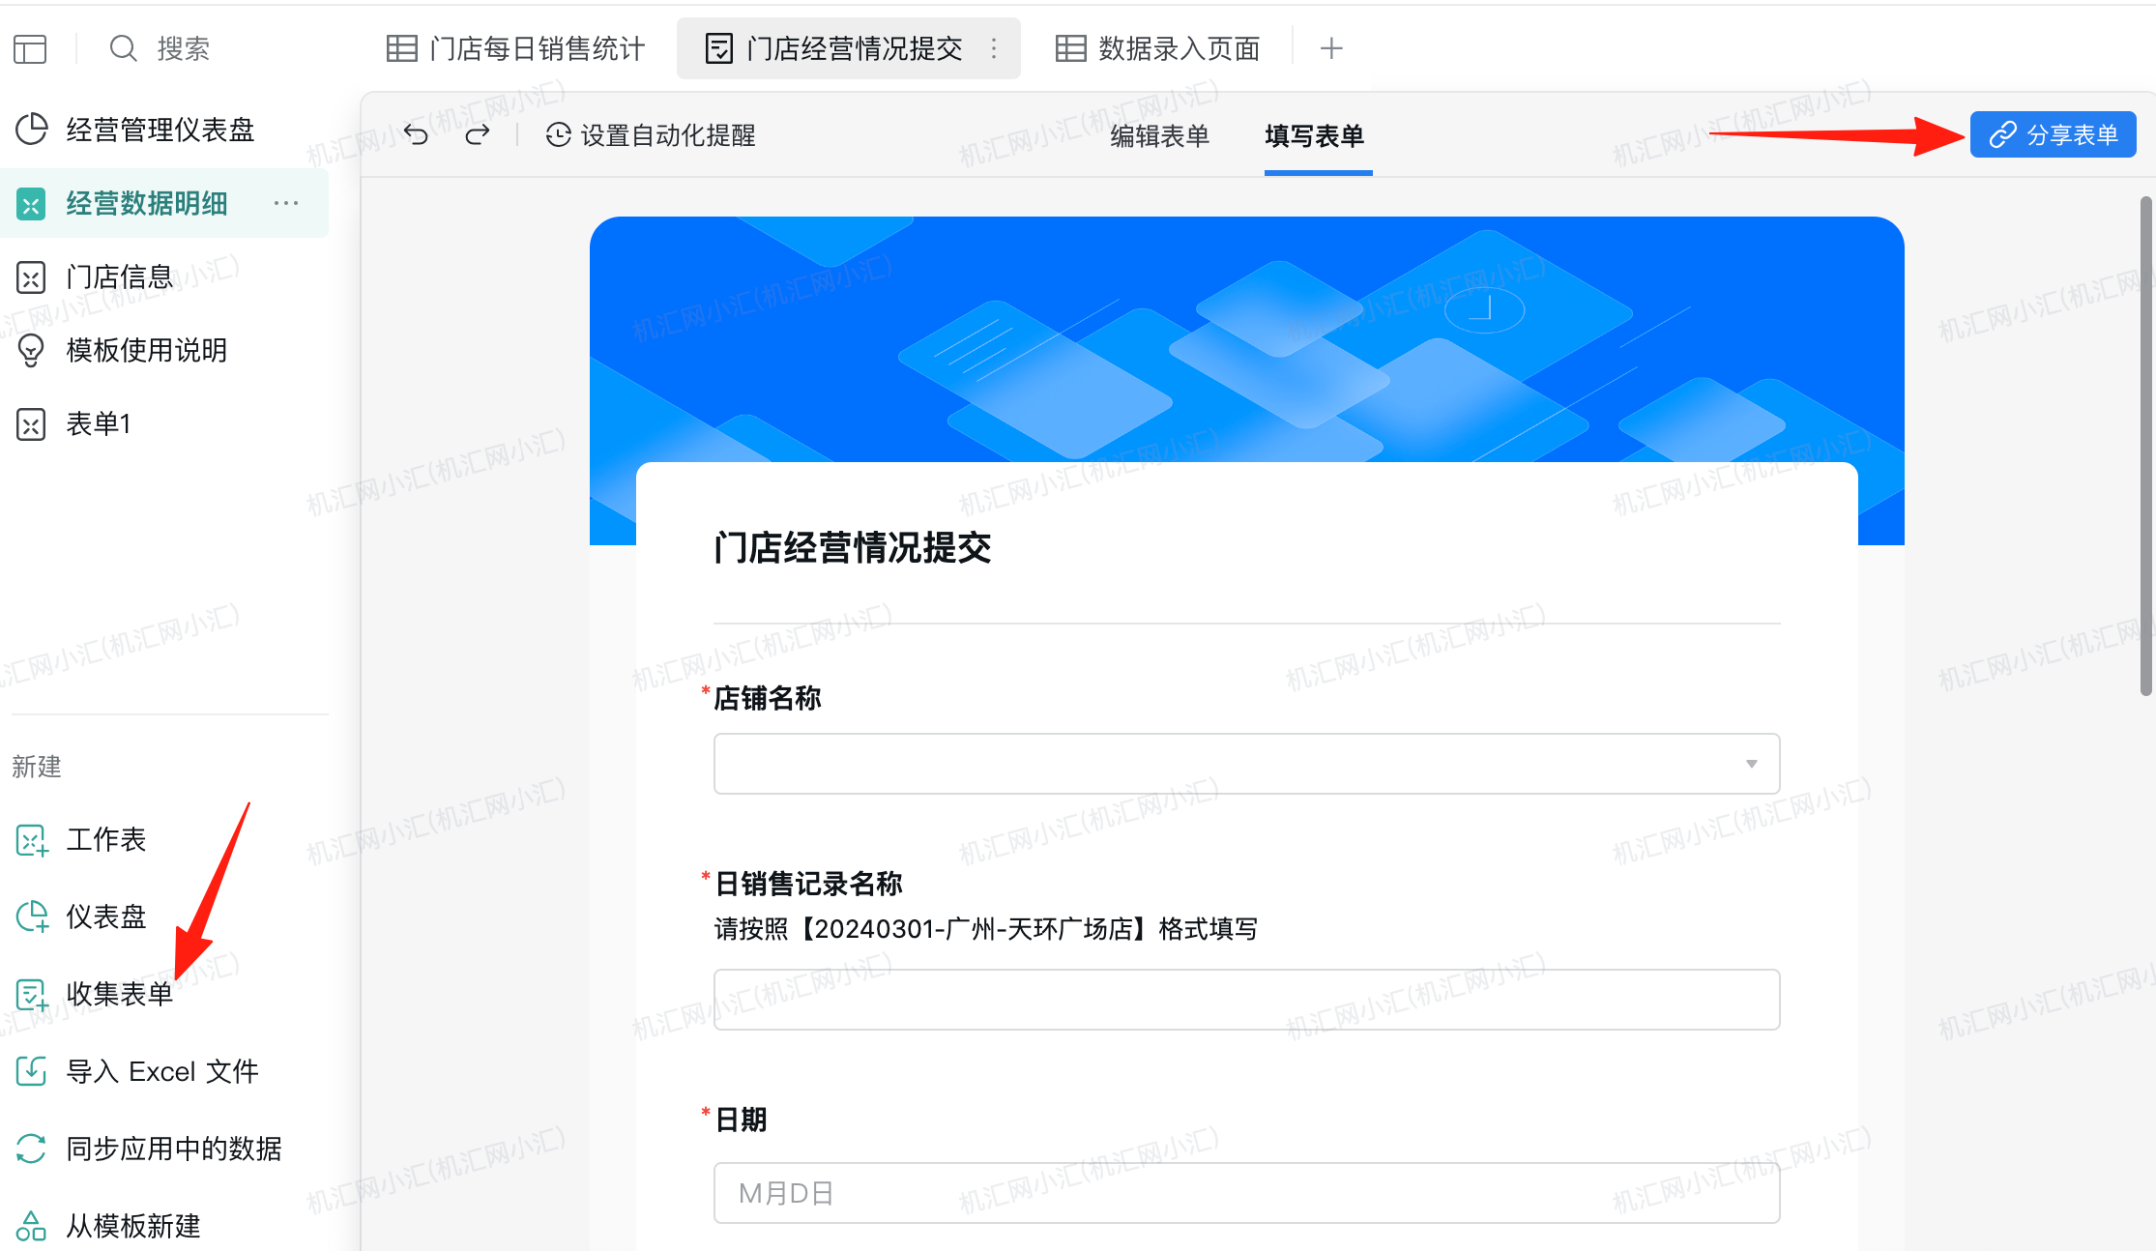Viewport: 2156px width, 1251px height.
Task: Toggle the sidebar panel icon
Action: (30, 48)
